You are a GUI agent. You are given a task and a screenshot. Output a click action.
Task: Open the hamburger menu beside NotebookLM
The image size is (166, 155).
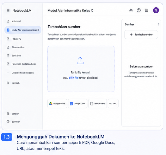[8, 10]
